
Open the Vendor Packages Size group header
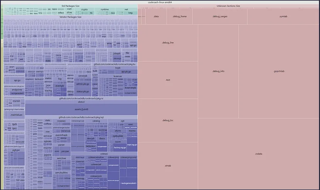point(70,17)
